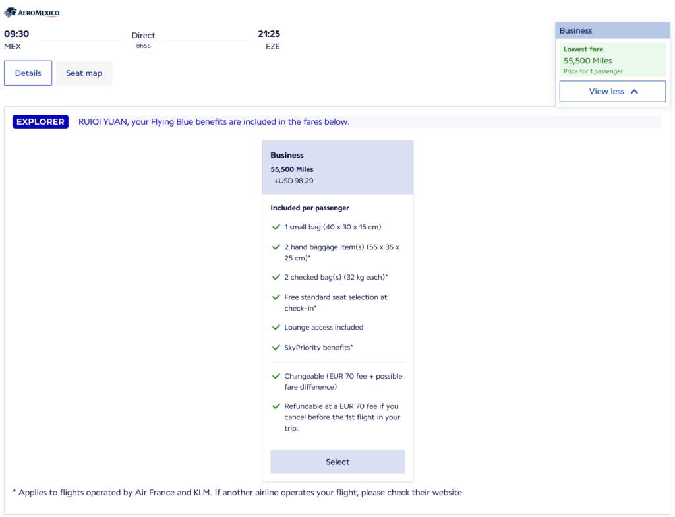Click 55,500 Miles price in fare card
675x517 pixels.
(292, 169)
